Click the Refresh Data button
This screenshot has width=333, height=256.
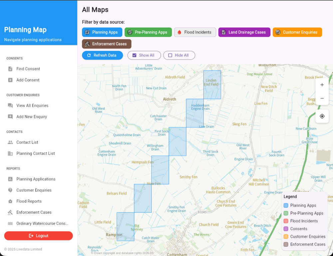102,55
